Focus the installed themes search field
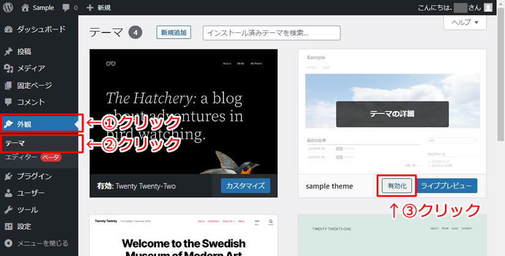The width and height of the screenshot is (505, 256). (272, 33)
